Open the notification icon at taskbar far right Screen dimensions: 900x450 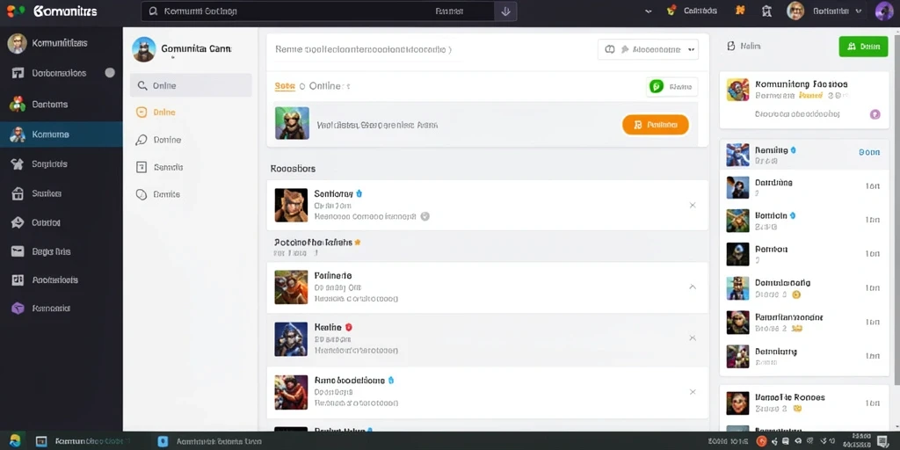[882, 441]
